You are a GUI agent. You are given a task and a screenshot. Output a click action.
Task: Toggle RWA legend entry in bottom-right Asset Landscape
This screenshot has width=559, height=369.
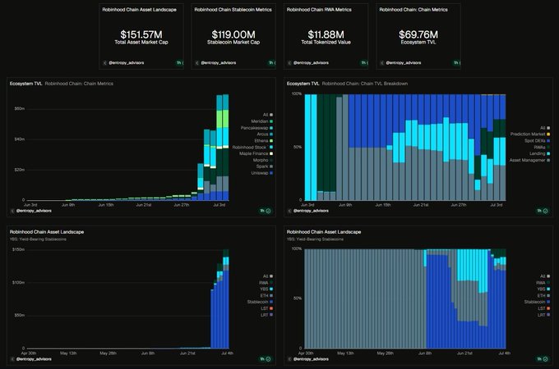543,283
